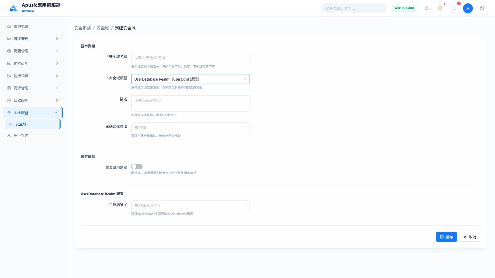Click the menu search box in header
The height and width of the screenshot is (278, 495).
tap(354, 8)
